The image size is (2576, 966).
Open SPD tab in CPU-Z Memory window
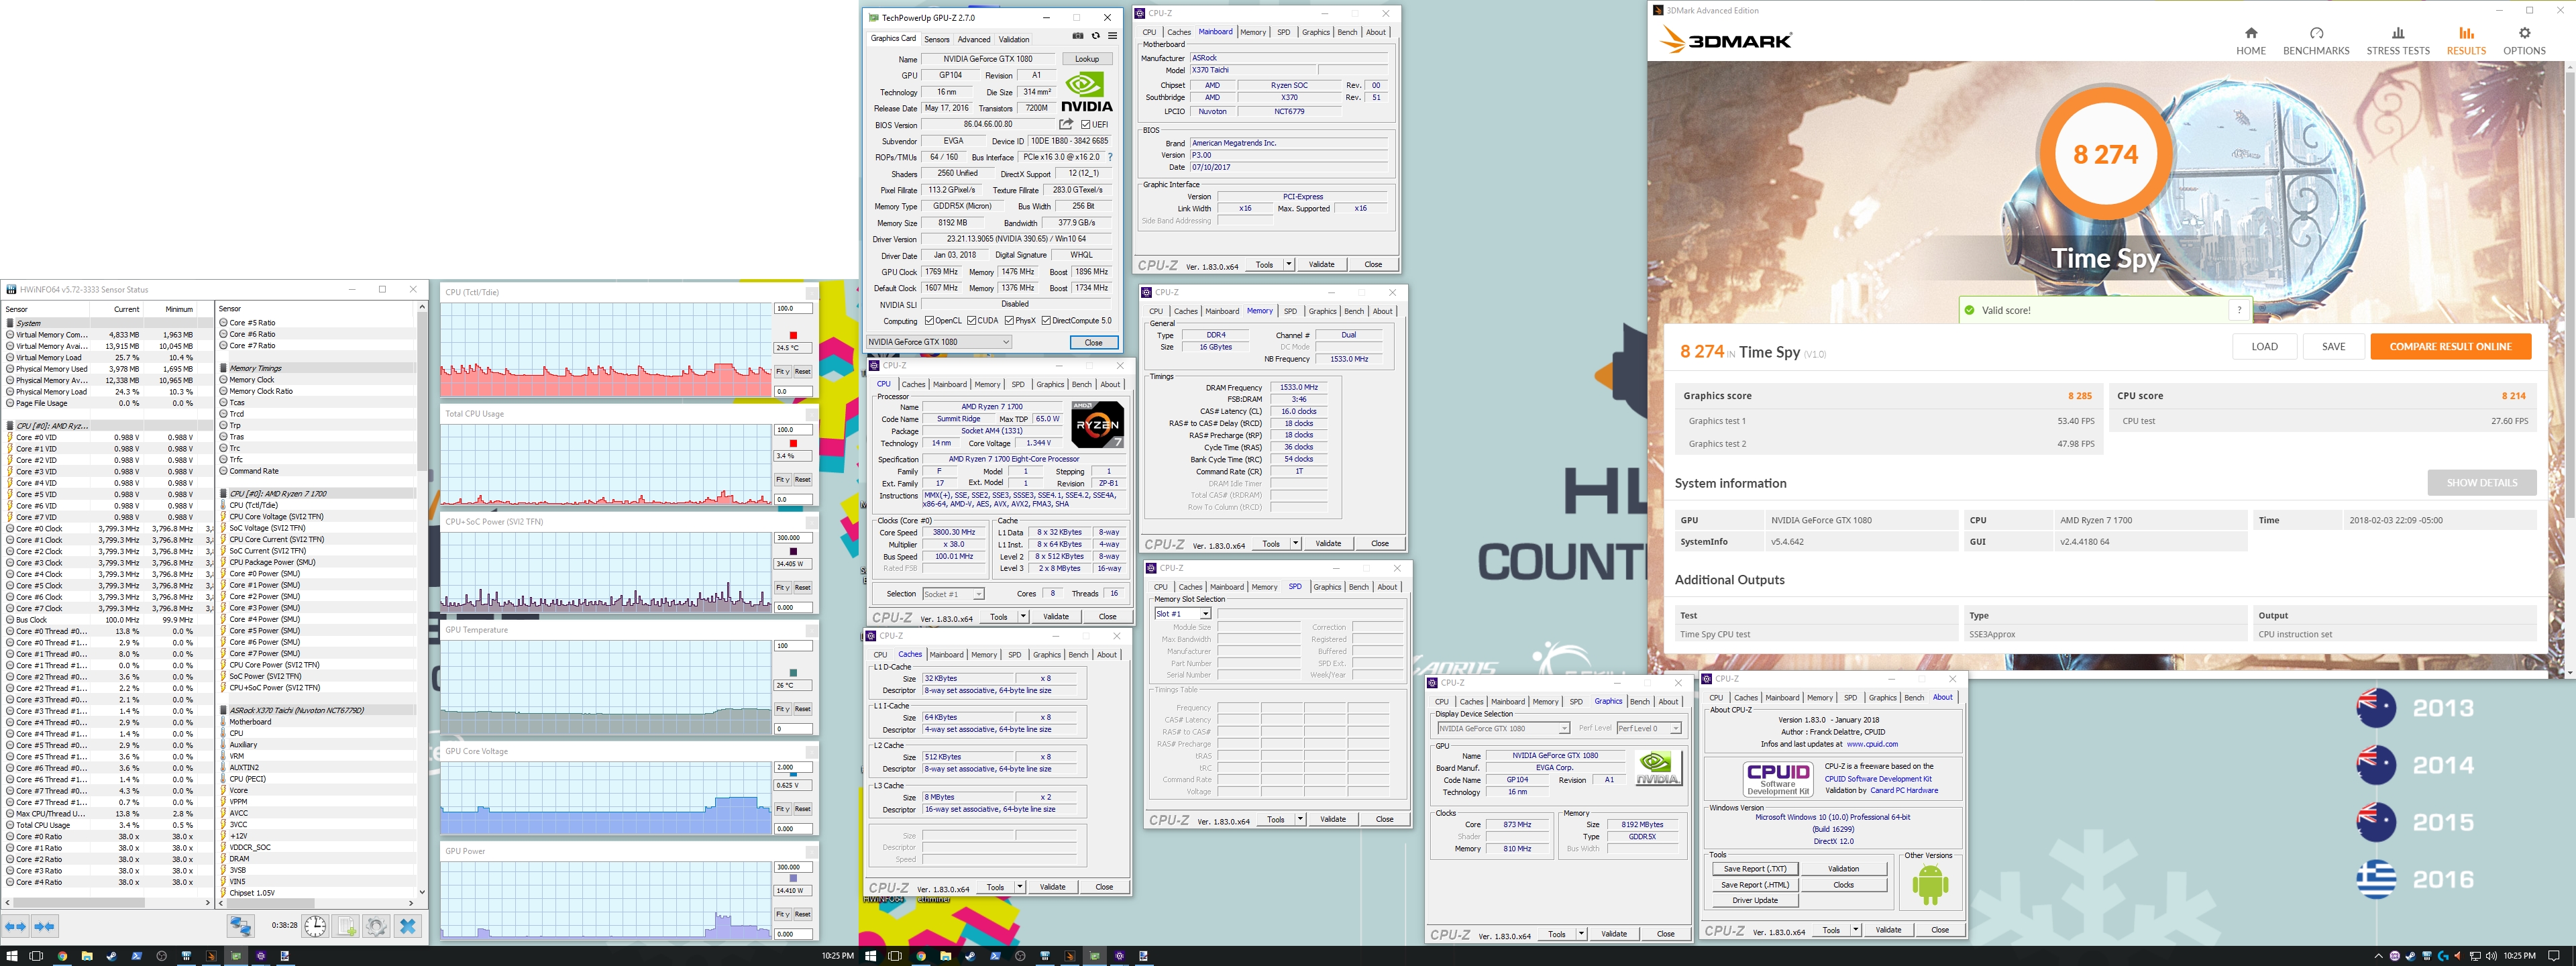(x=1290, y=311)
